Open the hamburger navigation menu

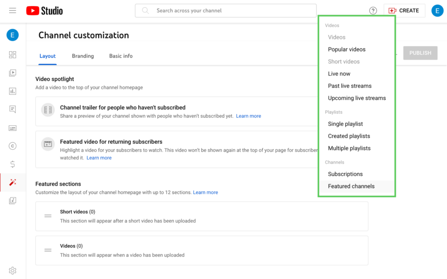click(x=13, y=10)
